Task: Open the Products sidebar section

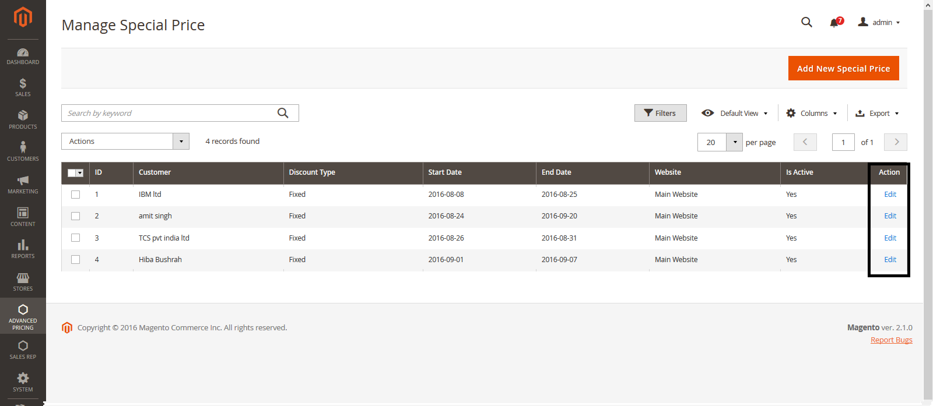Action: pyautogui.click(x=23, y=120)
